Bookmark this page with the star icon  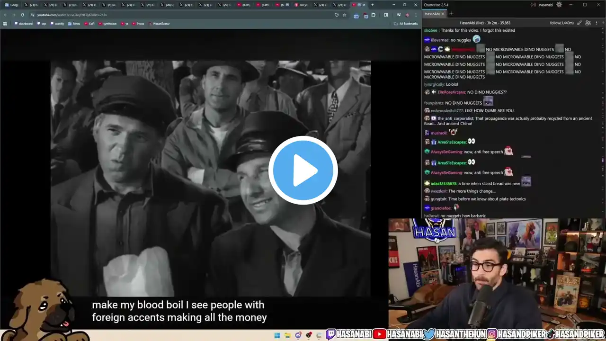tap(344, 15)
